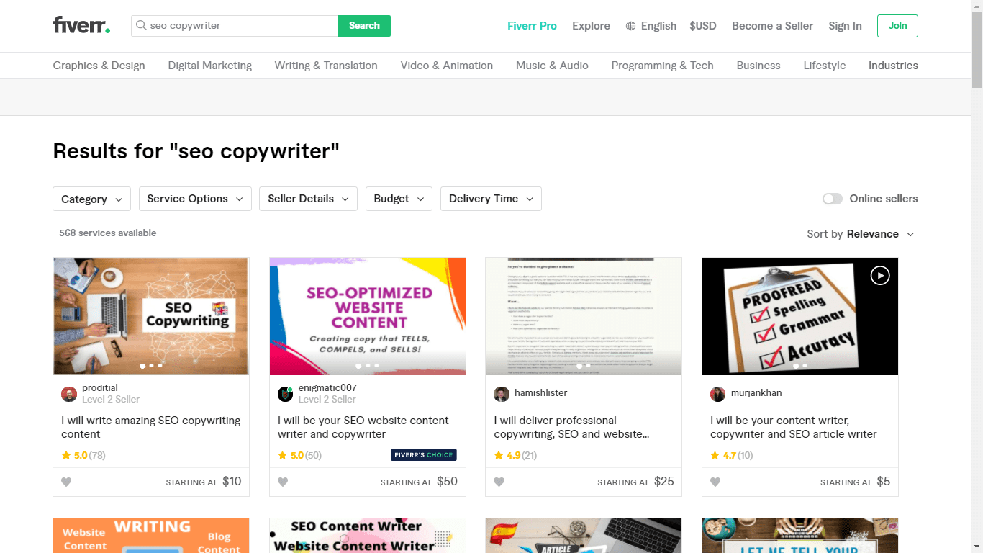Open gig 'I will deliver professional copywriting'
983x553 pixels.
[x=572, y=427]
